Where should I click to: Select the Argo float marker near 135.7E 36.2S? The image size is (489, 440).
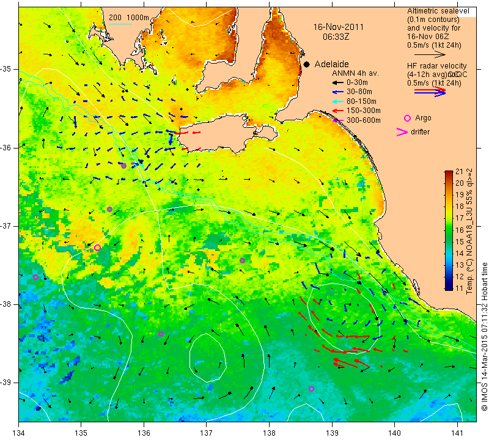click(x=123, y=166)
